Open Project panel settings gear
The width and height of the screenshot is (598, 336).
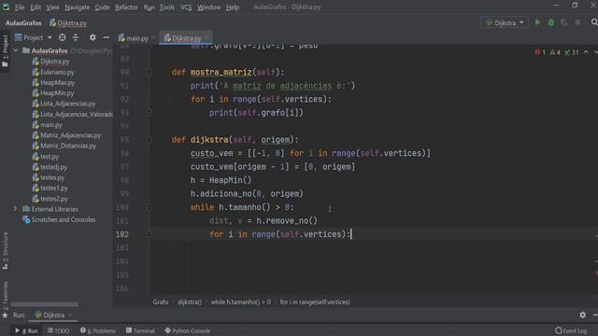(93, 37)
